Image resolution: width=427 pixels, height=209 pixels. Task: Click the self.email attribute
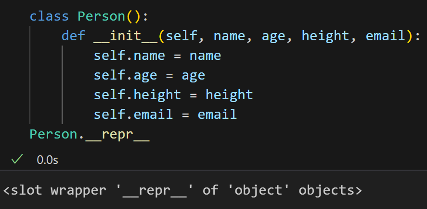point(133,114)
